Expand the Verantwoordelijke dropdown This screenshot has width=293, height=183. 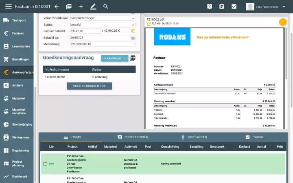133,18
